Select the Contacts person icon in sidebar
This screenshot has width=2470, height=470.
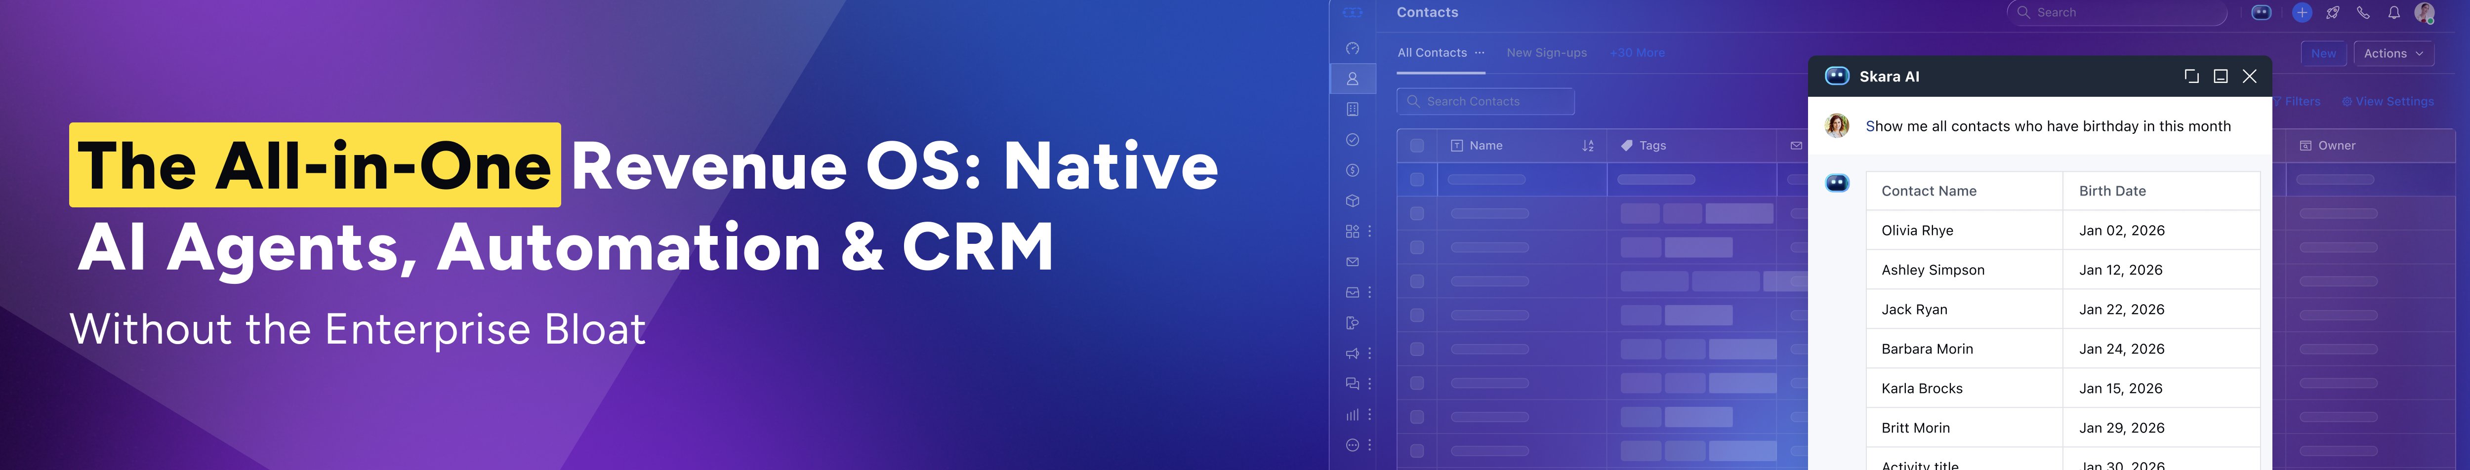[1352, 78]
